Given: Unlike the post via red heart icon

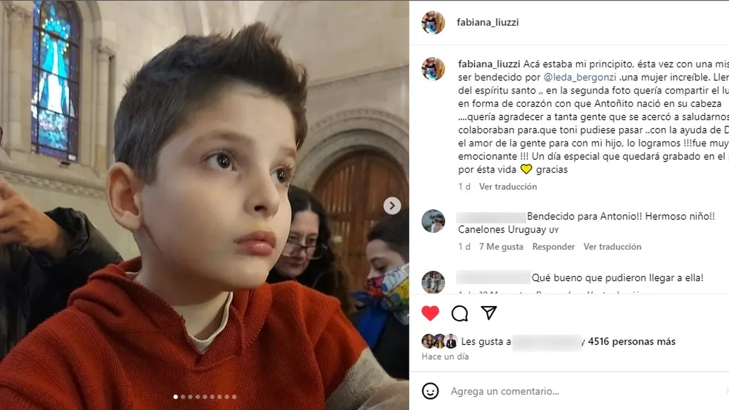Looking at the screenshot, I should point(430,313).
